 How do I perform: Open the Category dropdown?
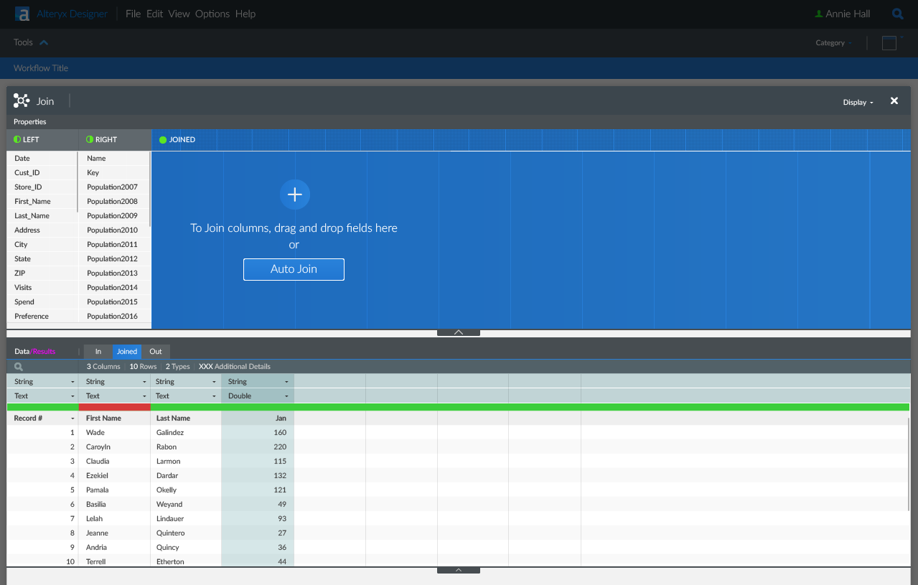833,43
